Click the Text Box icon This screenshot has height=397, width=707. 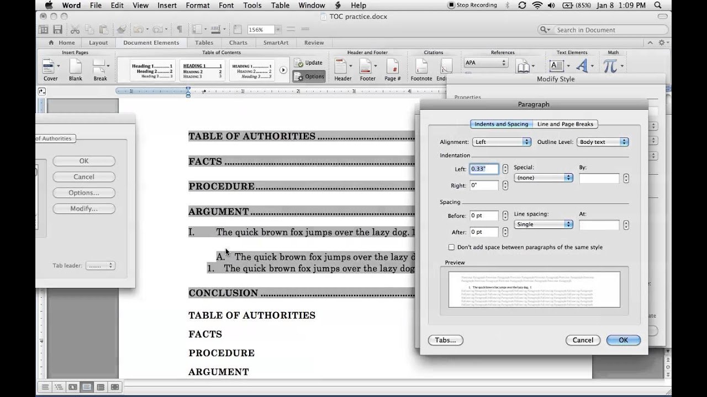(x=556, y=66)
